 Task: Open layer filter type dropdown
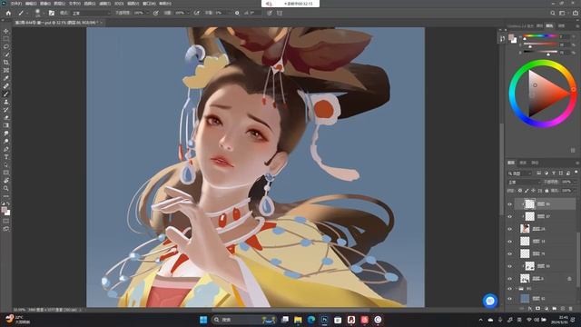[x=520, y=173]
